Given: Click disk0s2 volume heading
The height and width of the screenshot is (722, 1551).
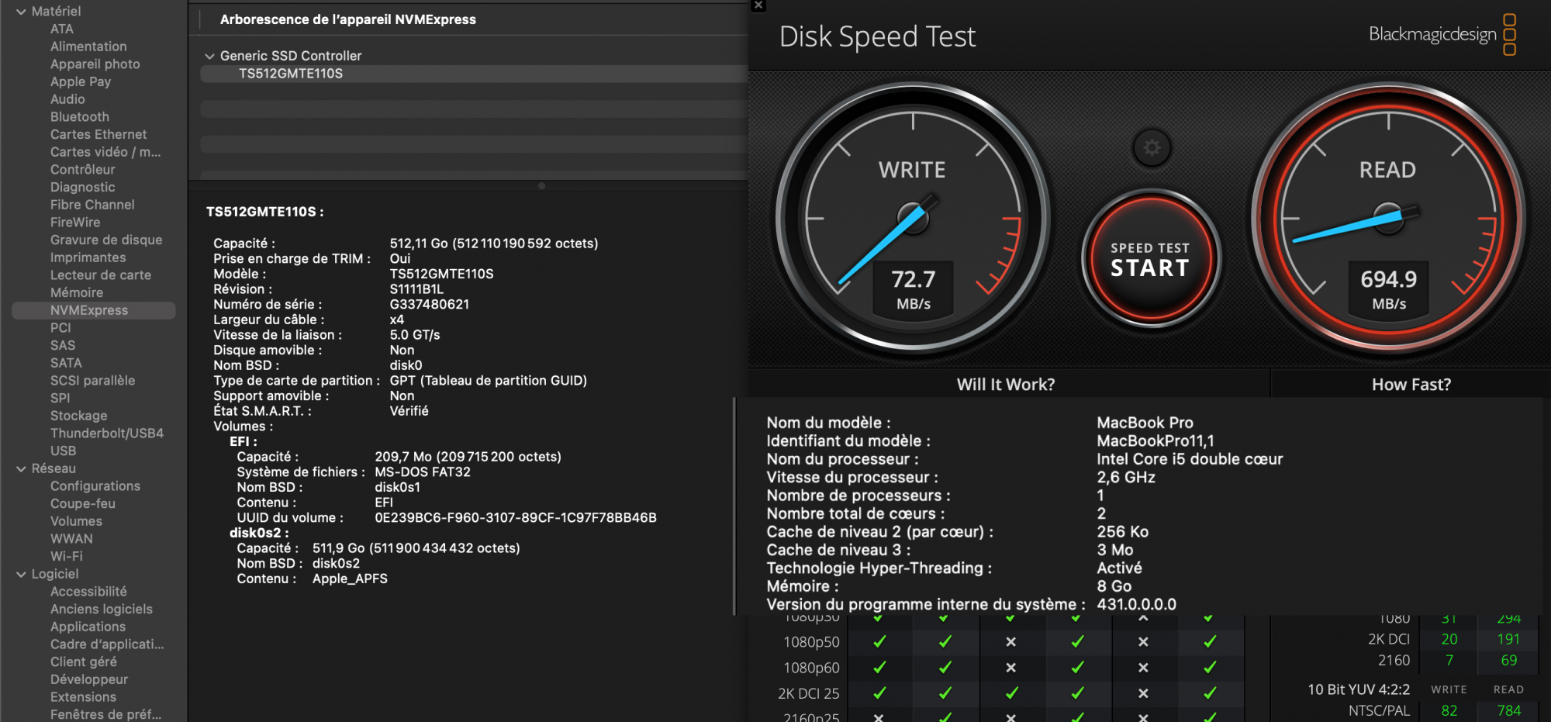Looking at the screenshot, I should pos(259,533).
